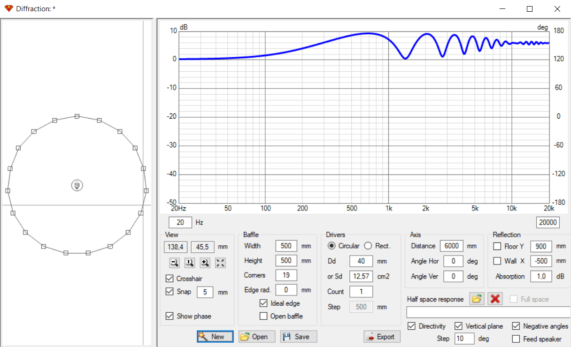The width and height of the screenshot is (571, 347).
Task: Click the Angle Ver field
Action: pos(454,276)
